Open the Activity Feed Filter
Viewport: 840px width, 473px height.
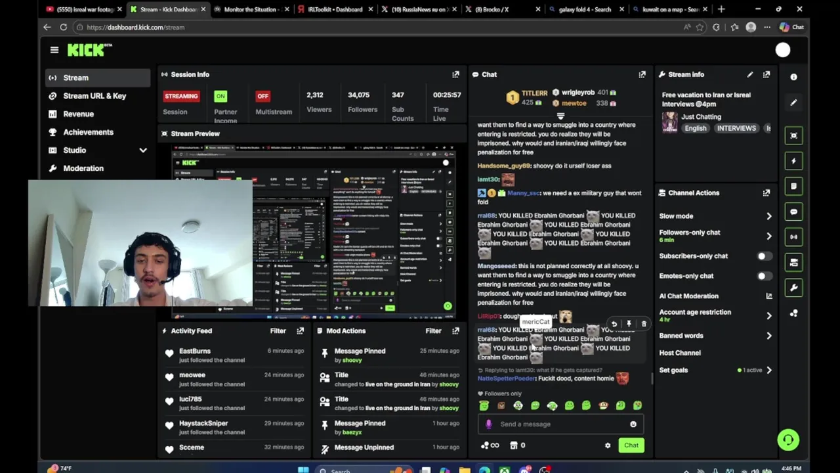[278, 331]
